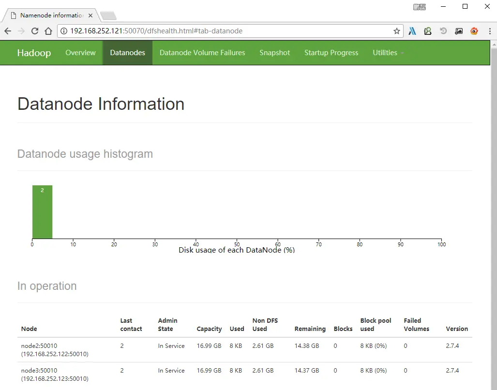Reload the page with the refresh icon
497x390 pixels.
pyautogui.click(x=35, y=31)
